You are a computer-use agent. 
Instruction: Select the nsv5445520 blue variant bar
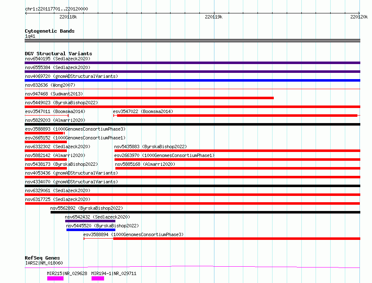pyautogui.click(x=91, y=230)
